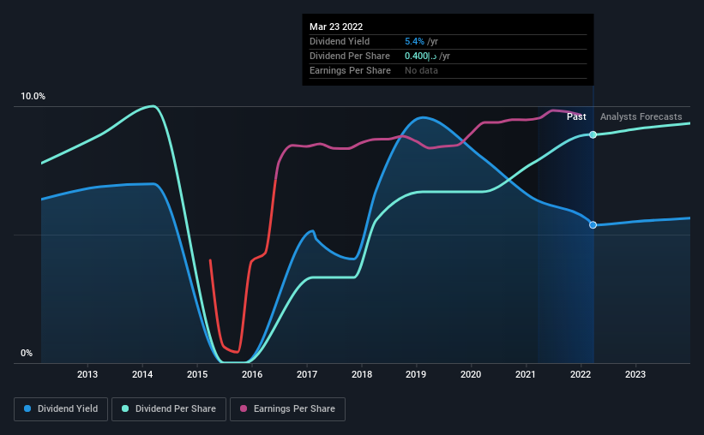Click the 2014 x-axis label

(142, 374)
